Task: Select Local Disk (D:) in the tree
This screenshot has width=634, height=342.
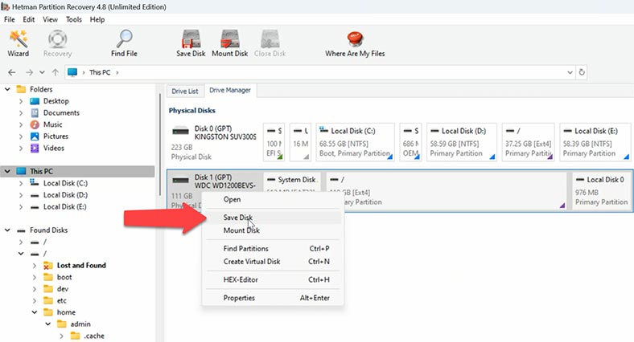Action: click(x=65, y=195)
